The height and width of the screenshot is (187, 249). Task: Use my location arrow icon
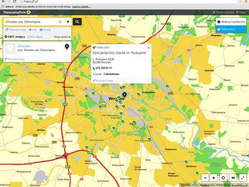click(68, 22)
